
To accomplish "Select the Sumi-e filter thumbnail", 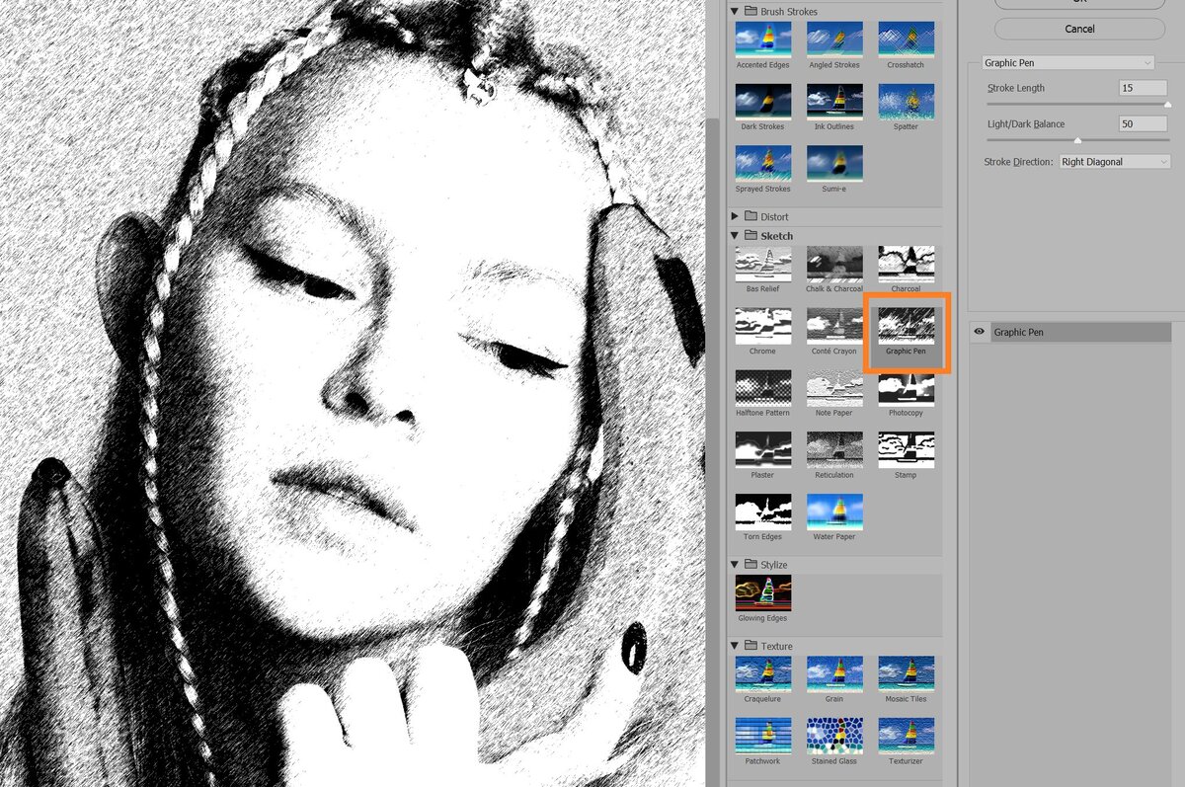I will 834,163.
